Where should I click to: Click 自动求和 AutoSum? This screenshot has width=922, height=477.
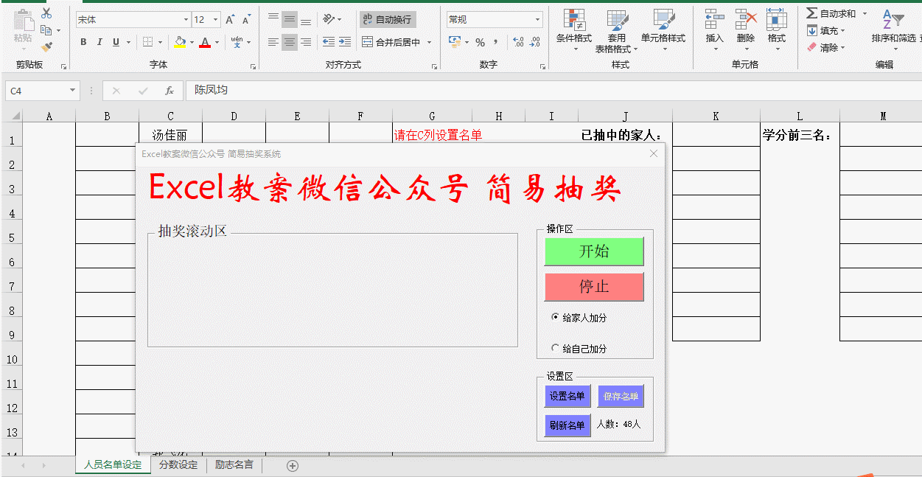pyautogui.click(x=831, y=13)
